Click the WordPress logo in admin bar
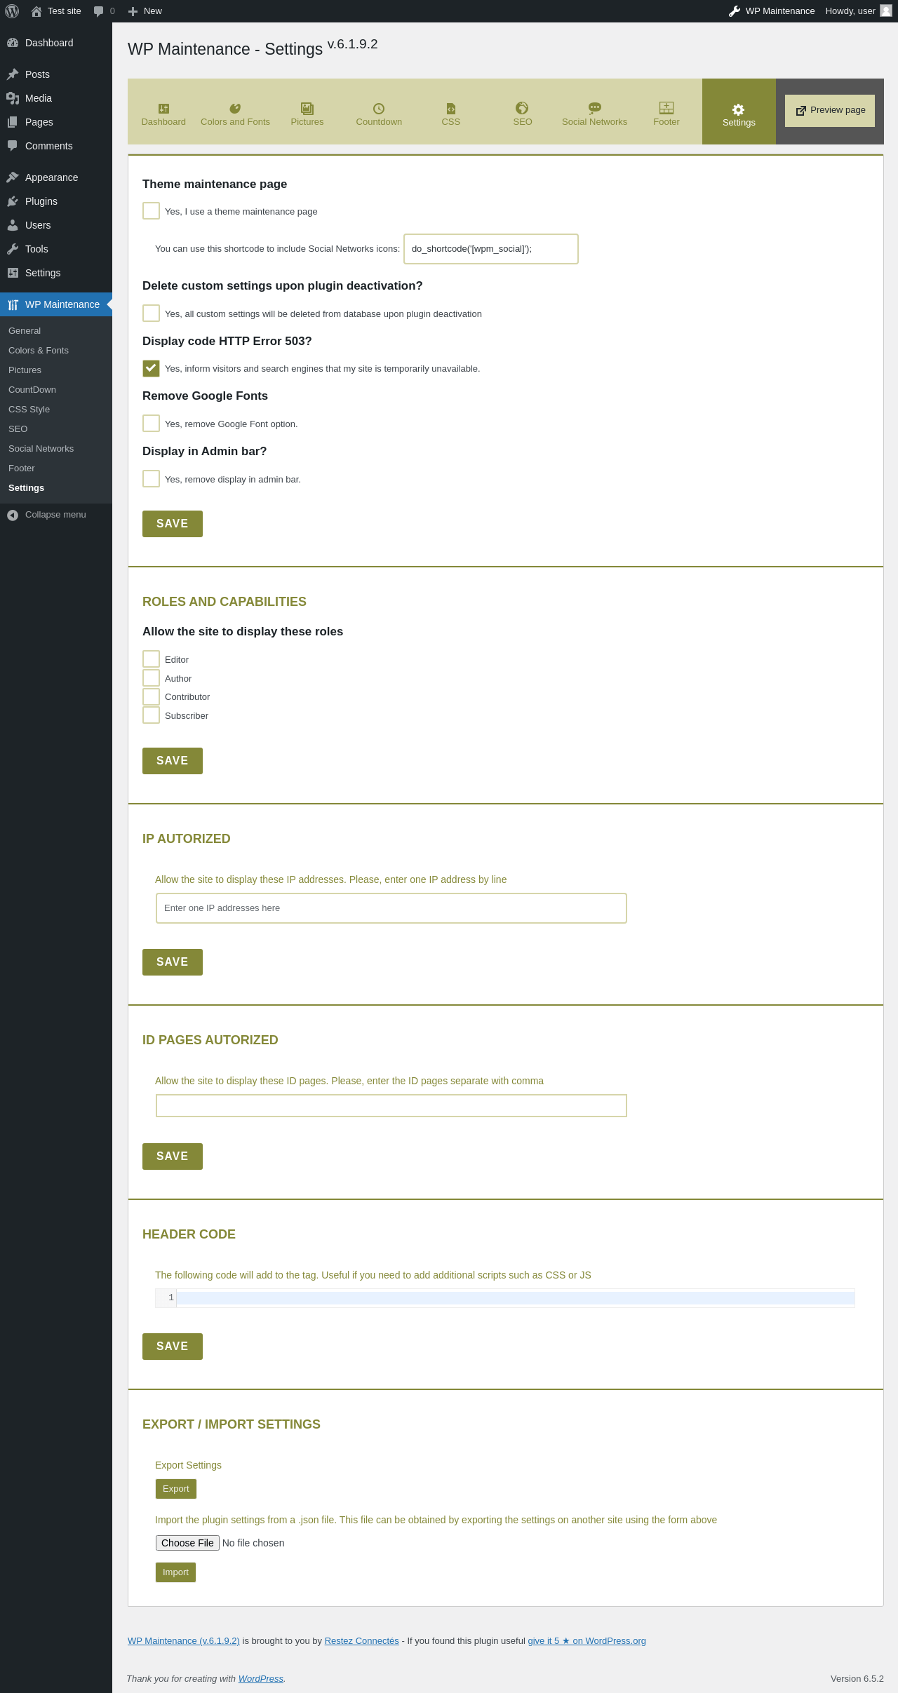This screenshot has width=898, height=1693. (x=12, y=11)
